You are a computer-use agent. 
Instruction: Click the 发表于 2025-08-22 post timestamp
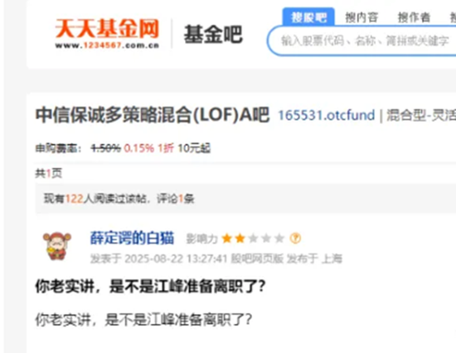coord(159,259)
